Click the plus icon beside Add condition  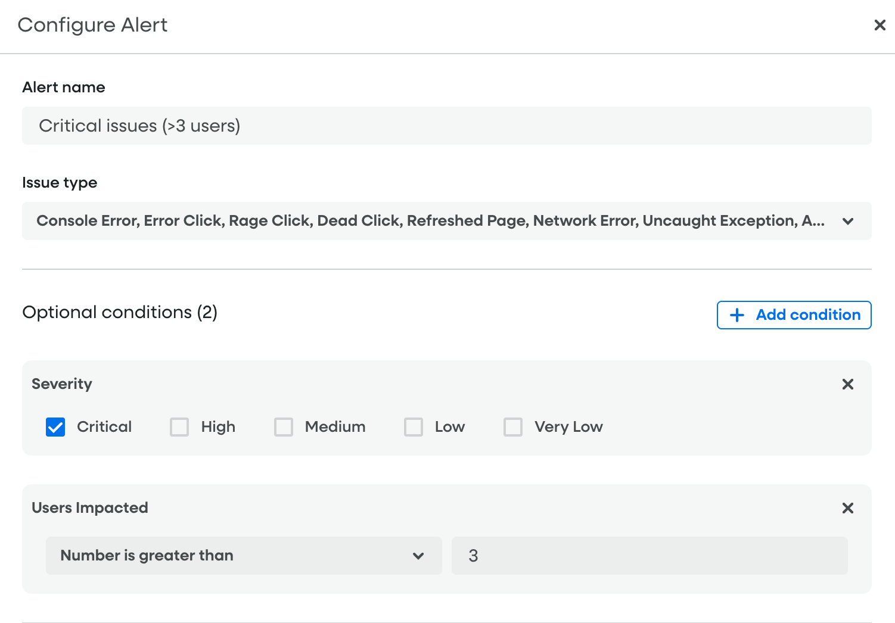pos(737,315)
